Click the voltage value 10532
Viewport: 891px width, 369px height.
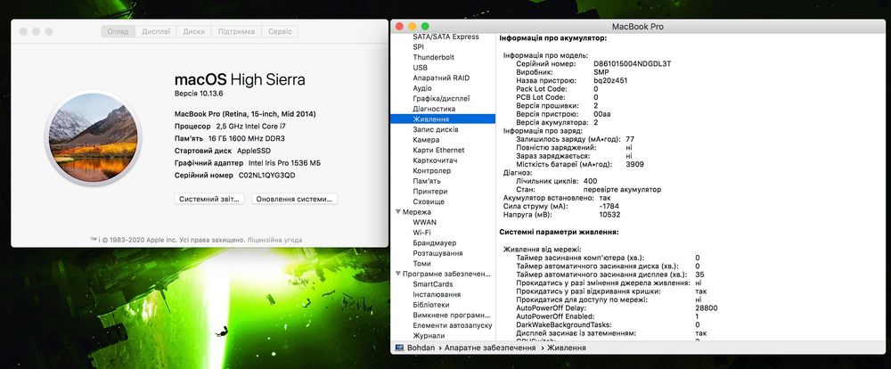coord(609,215)
